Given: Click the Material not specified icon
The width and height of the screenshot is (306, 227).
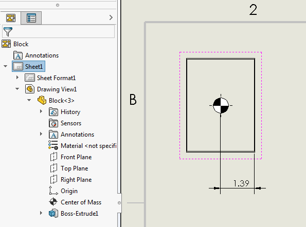Looking at the screenshot, I should point(53,145).
